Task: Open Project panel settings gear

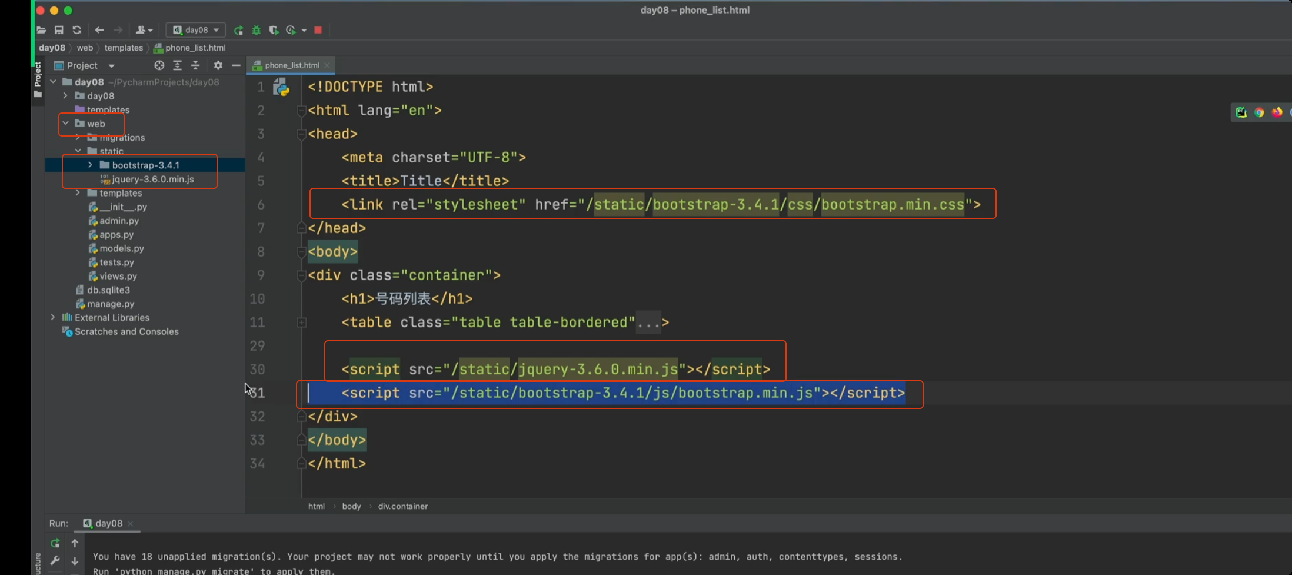Action: tap(218, 65)
